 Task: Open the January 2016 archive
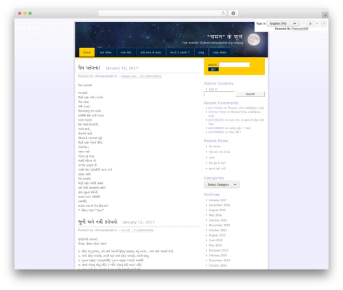click(218, 220)
